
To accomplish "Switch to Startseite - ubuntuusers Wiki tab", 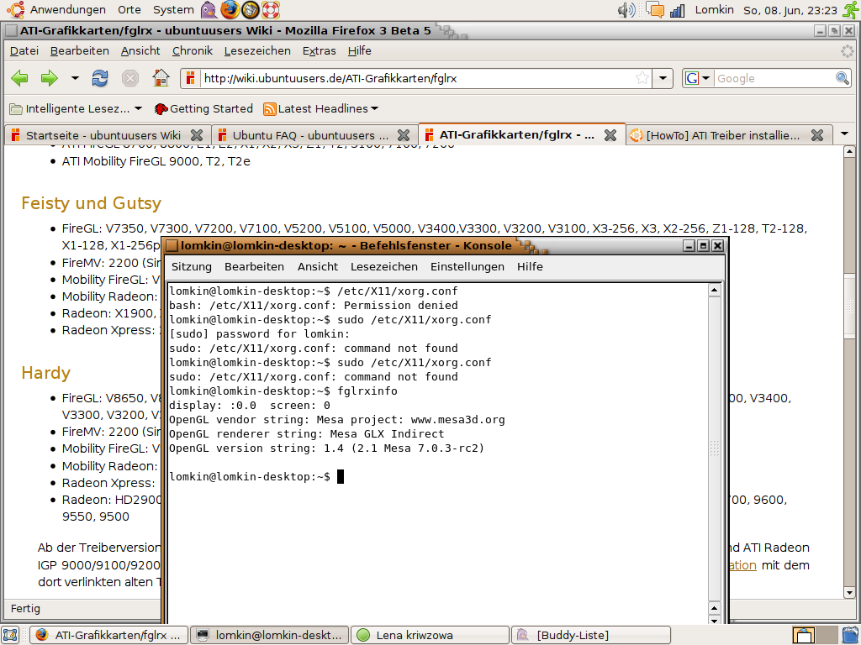I will click(103, 135).
